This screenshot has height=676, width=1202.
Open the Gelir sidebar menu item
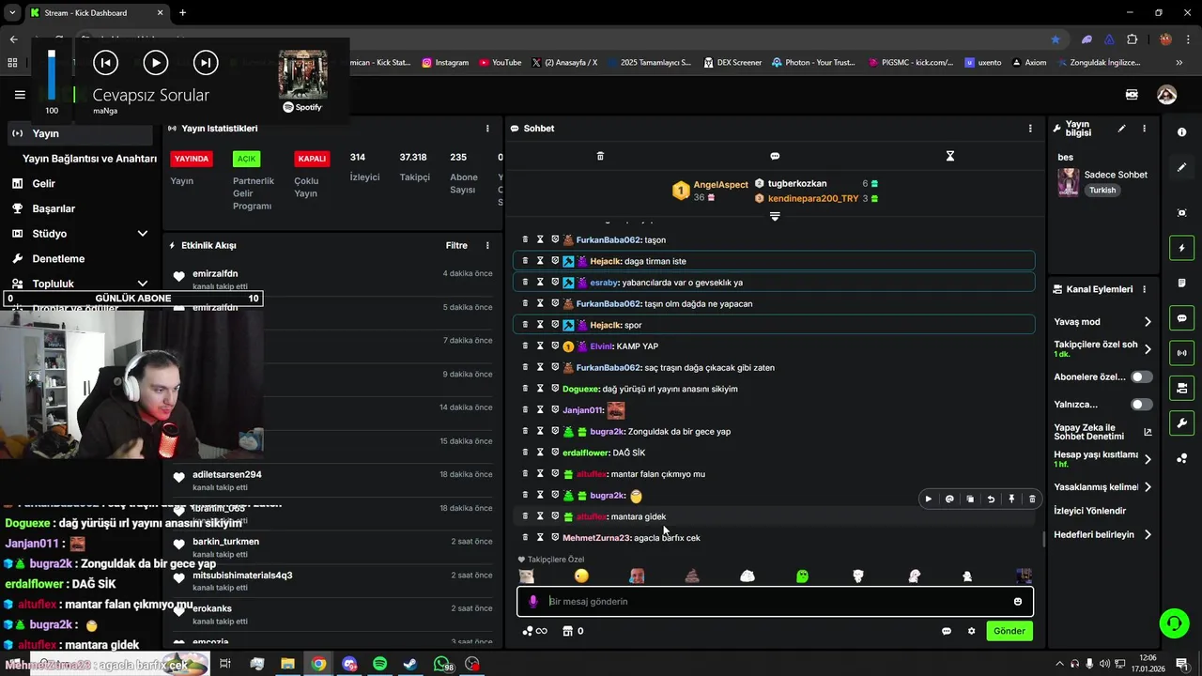43,184
